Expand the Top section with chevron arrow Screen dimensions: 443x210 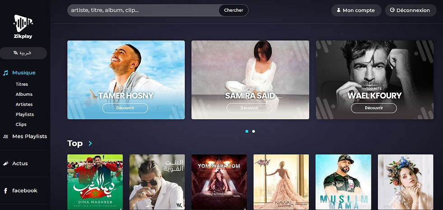90,144
